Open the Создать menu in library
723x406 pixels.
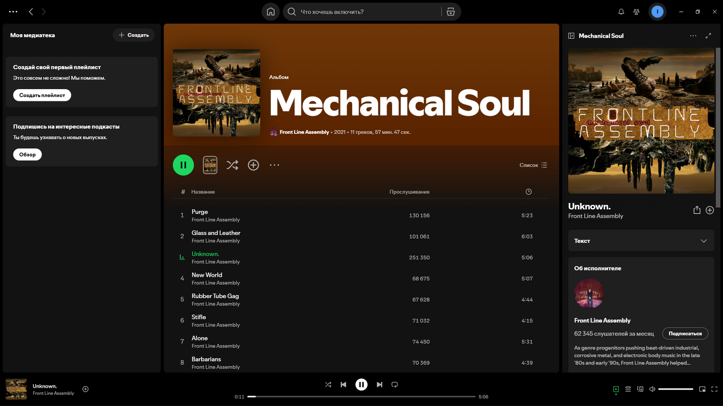pos(134,35)
